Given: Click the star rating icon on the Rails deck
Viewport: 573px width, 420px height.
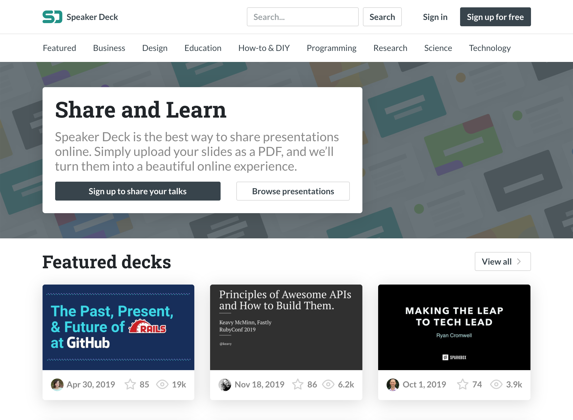Looking at the screenshot, I should [x=131, y=384].
